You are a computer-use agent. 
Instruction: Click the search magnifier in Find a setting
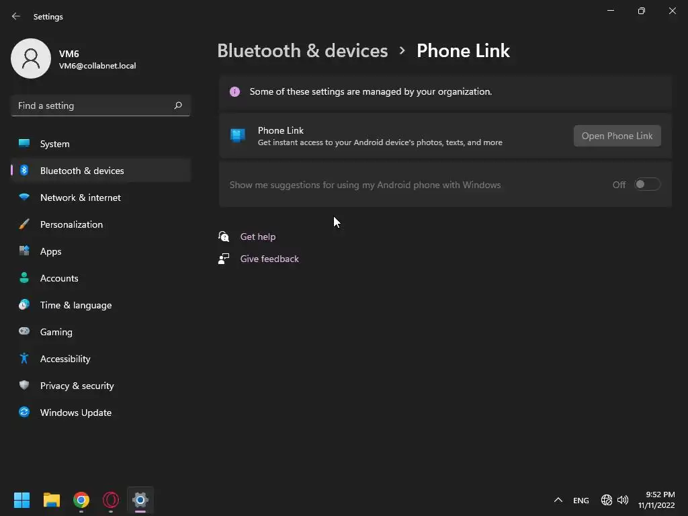click(177, 105)
